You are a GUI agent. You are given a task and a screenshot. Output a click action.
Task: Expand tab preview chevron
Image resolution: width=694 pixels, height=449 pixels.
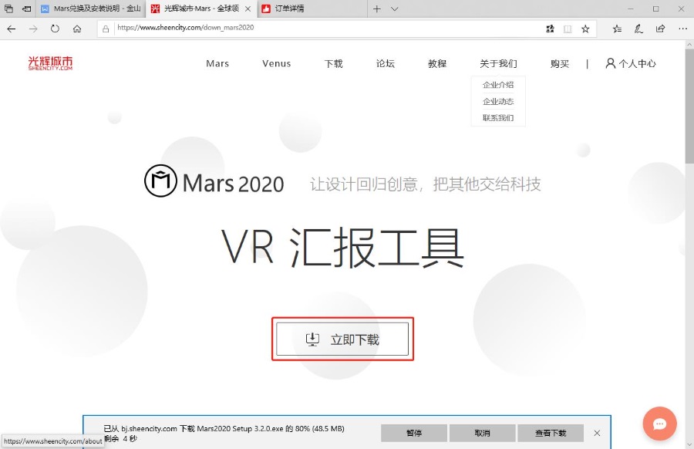394,8
